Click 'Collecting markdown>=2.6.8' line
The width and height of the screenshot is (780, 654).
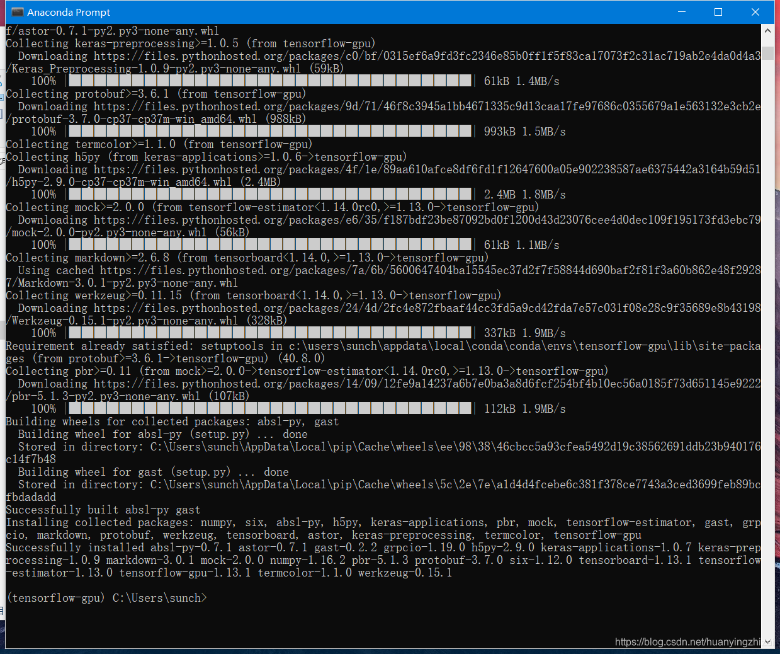[247, 258]
